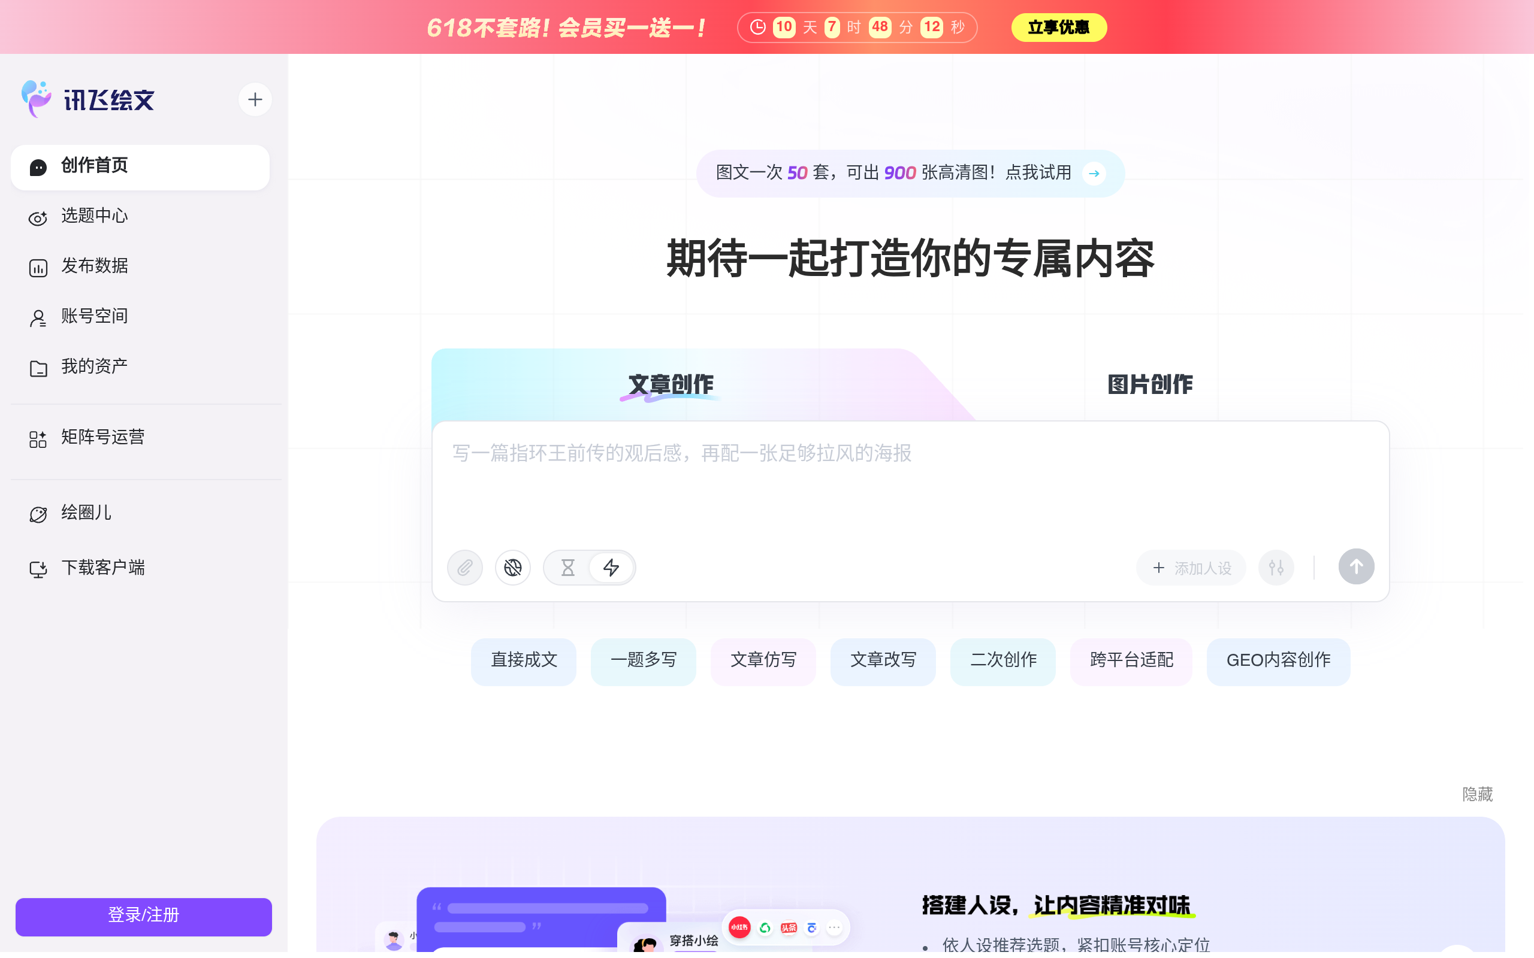This screenshot has height=958, width=1534.
Task: Click the plus new-creation button in sidebar
Action: point(255,99)
